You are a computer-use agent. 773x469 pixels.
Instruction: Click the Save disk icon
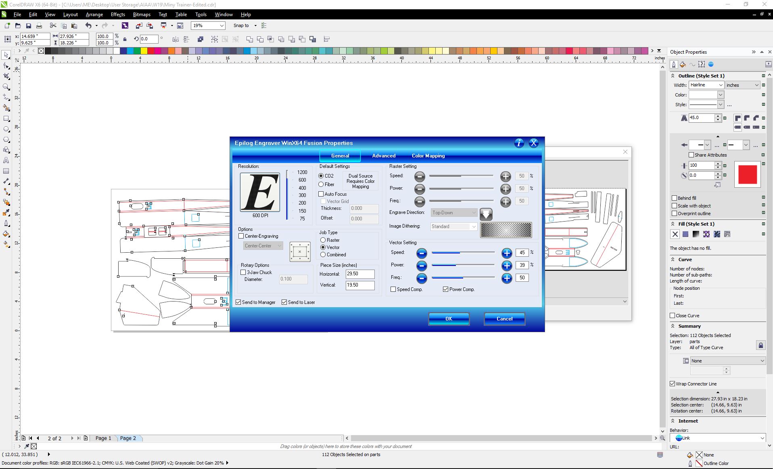(28, 25)
